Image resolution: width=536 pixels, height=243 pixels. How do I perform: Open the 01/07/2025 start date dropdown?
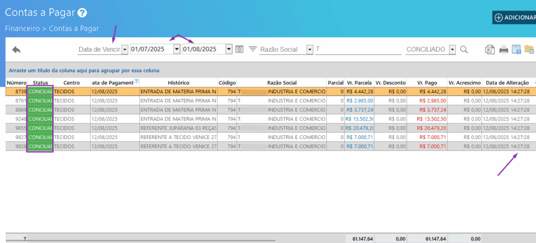[x=176, y=49]
